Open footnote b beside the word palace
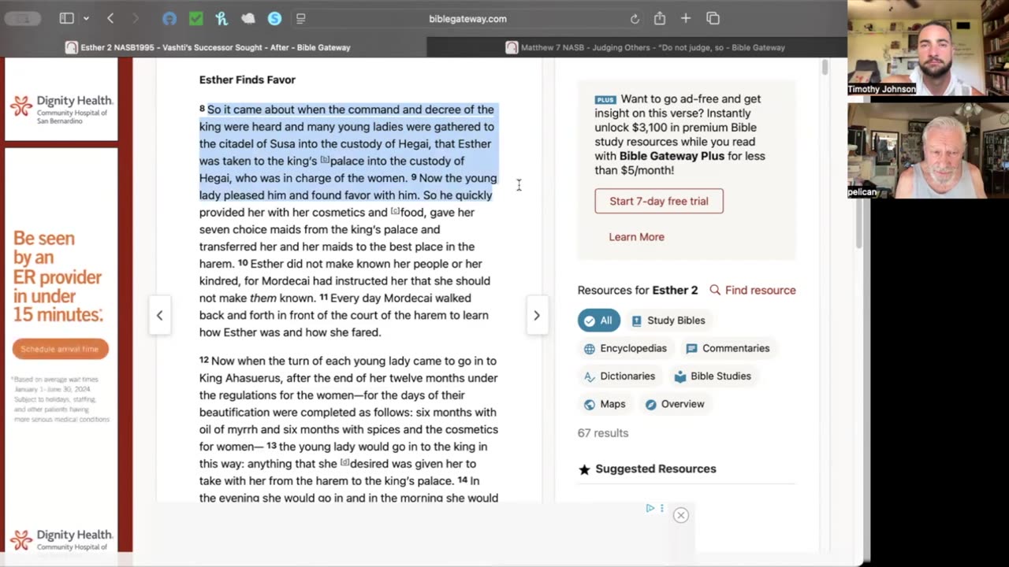The image size is (1009, 567). pyautogui.click(x=325, y=160)
